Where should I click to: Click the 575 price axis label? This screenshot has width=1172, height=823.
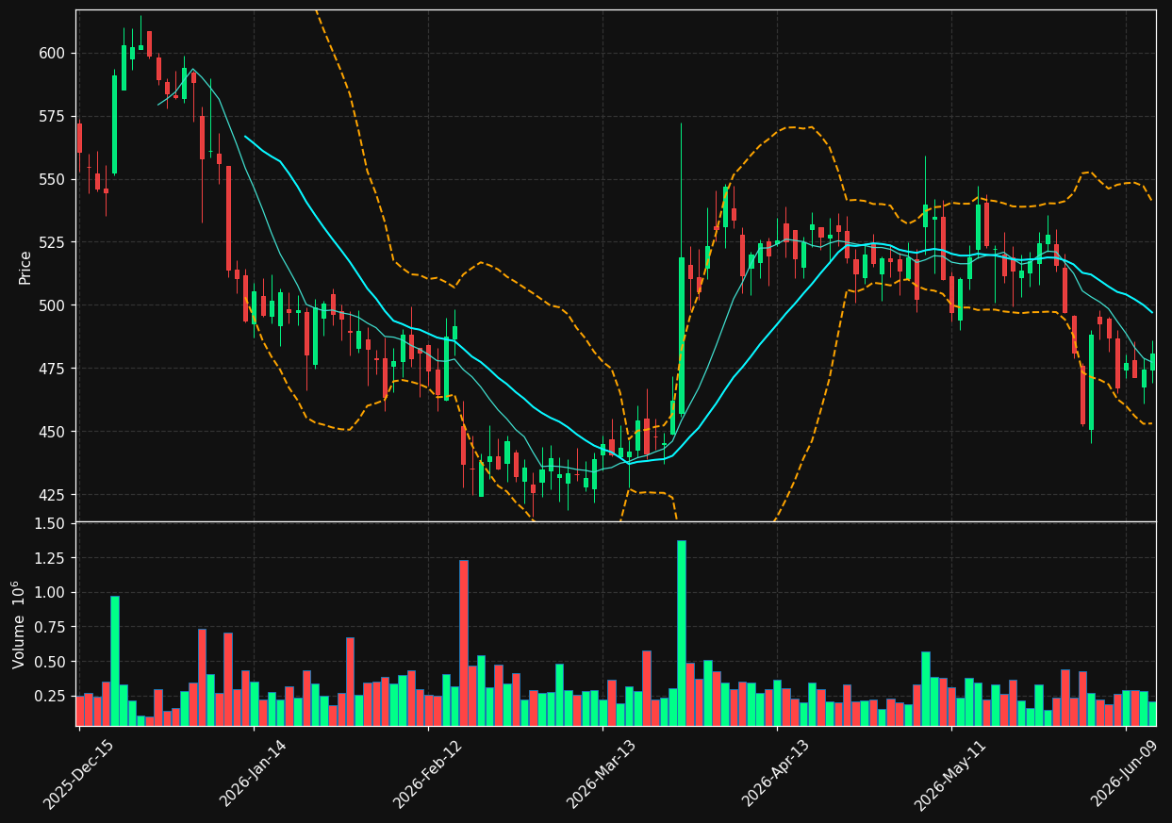point(53,116)
